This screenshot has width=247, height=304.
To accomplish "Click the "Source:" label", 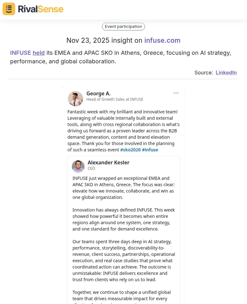I will coord(204,73).
